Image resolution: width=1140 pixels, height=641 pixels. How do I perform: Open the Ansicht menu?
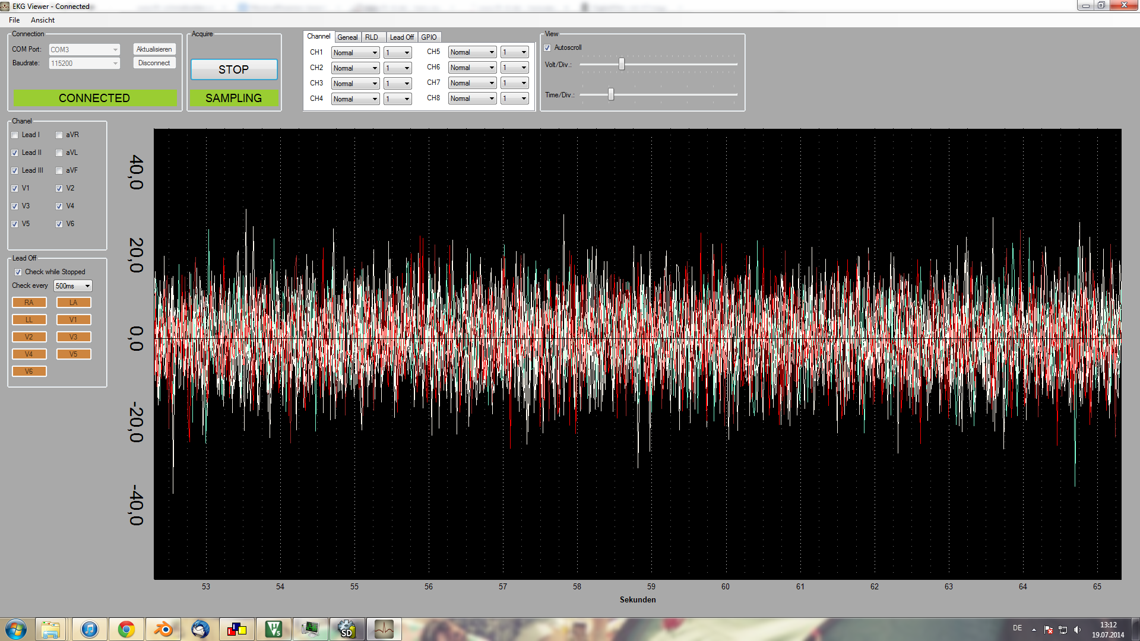point(43,20)
